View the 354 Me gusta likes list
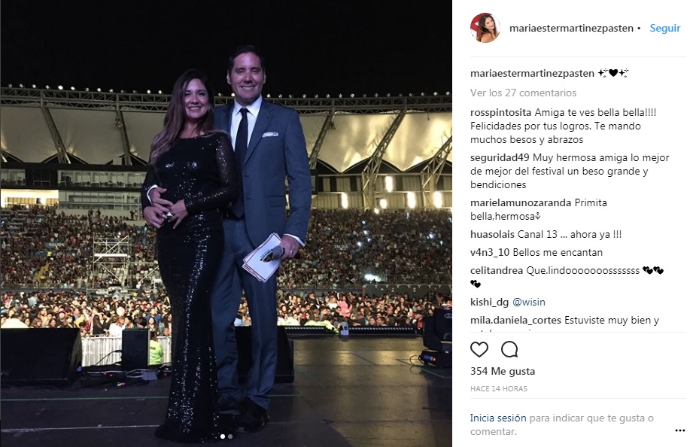The height and width of the screenshot is (447, 690). pos(503,371)
